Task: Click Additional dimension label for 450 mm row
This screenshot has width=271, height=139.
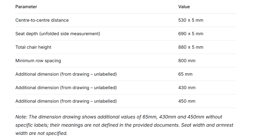Action: (66, 101)
